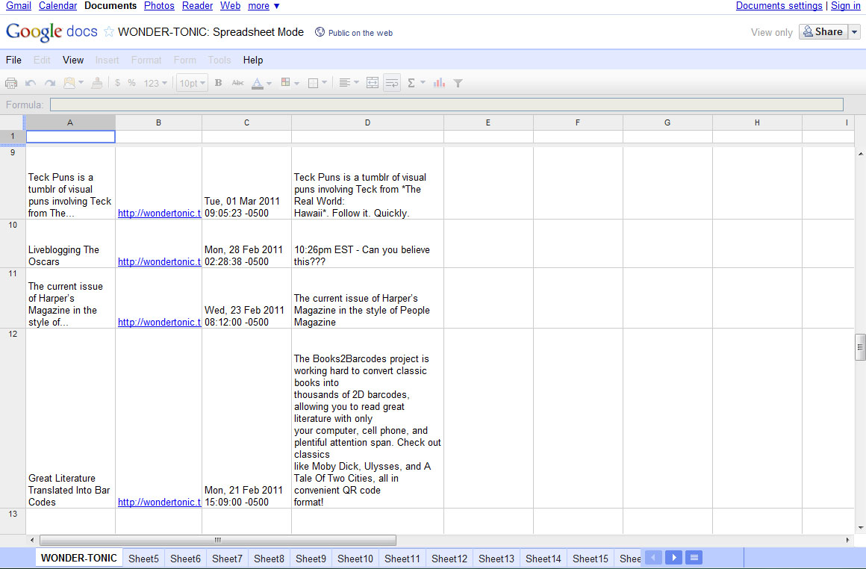Viewport: 866px width, 569px height.
Task: Switch to the Sheet5 tab
Action: (143, 559)
